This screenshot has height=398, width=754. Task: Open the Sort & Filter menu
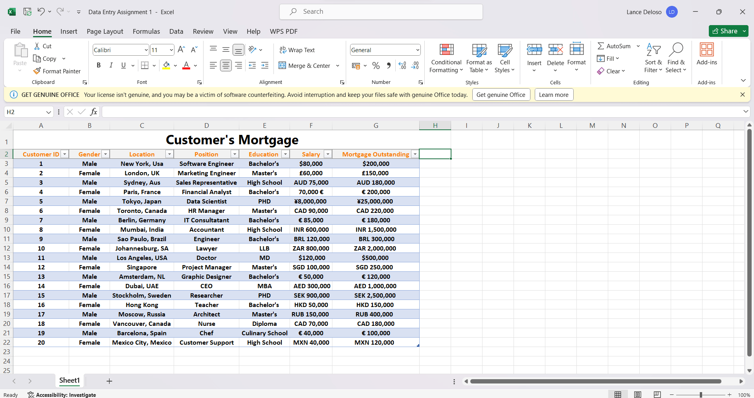pyautogui.click(x=653, y=58)
